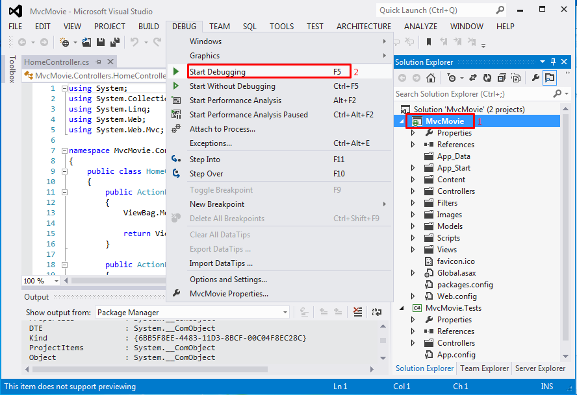Click Sync with Active Document arrows icon
The width and height of the screenshot is (577, 395).
pyautogui.click(x=473, y=78)
